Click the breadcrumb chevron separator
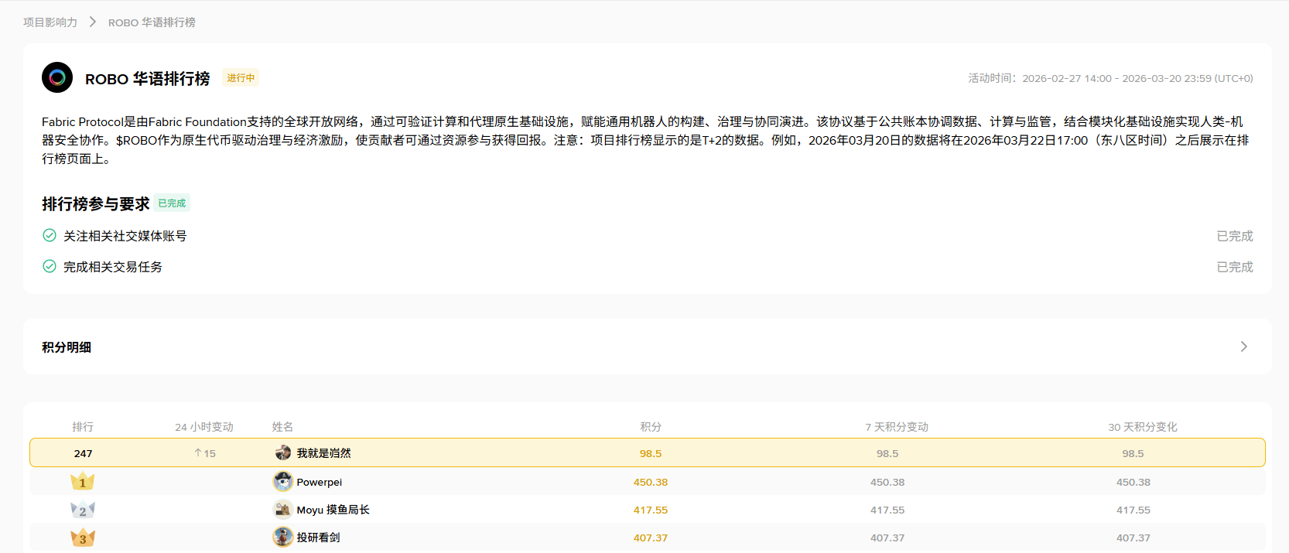This screenshot has width=1289, height=553. tap(93, 22)
